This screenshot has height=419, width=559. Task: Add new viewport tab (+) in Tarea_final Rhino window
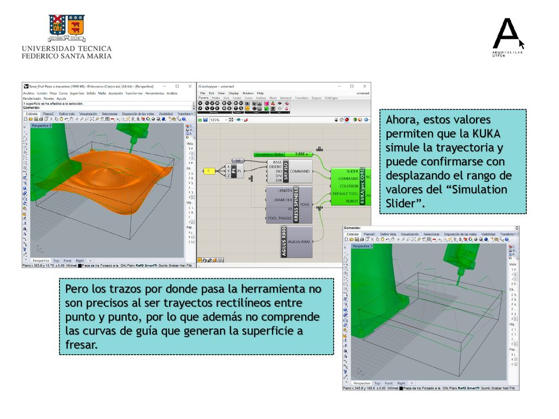(90, 261)
